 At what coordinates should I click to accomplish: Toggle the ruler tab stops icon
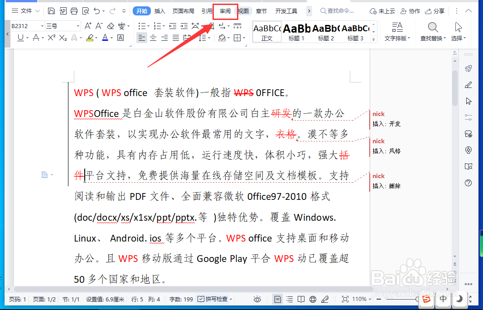point(237,26)
